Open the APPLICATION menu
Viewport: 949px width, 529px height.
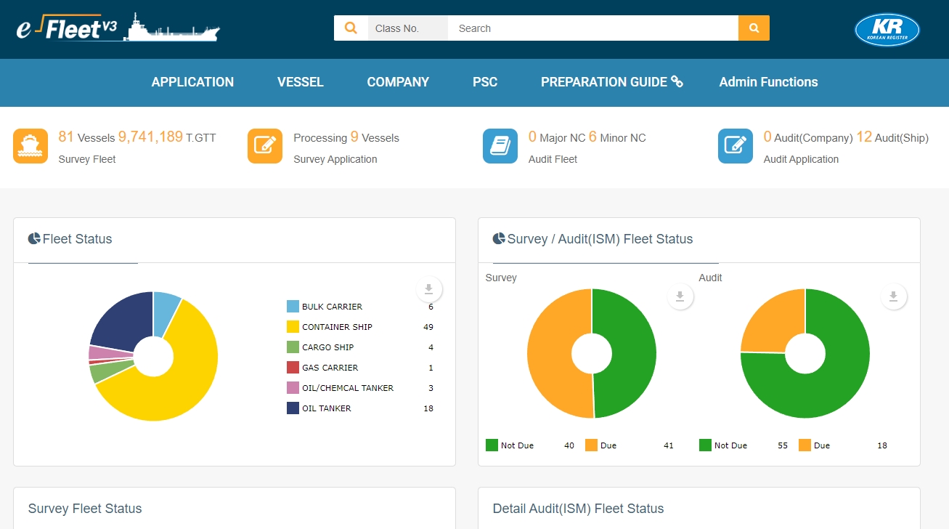(x=192, y=82)
